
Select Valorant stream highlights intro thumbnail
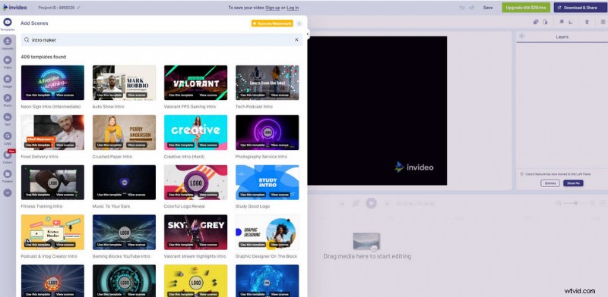(x=195, y=232)
